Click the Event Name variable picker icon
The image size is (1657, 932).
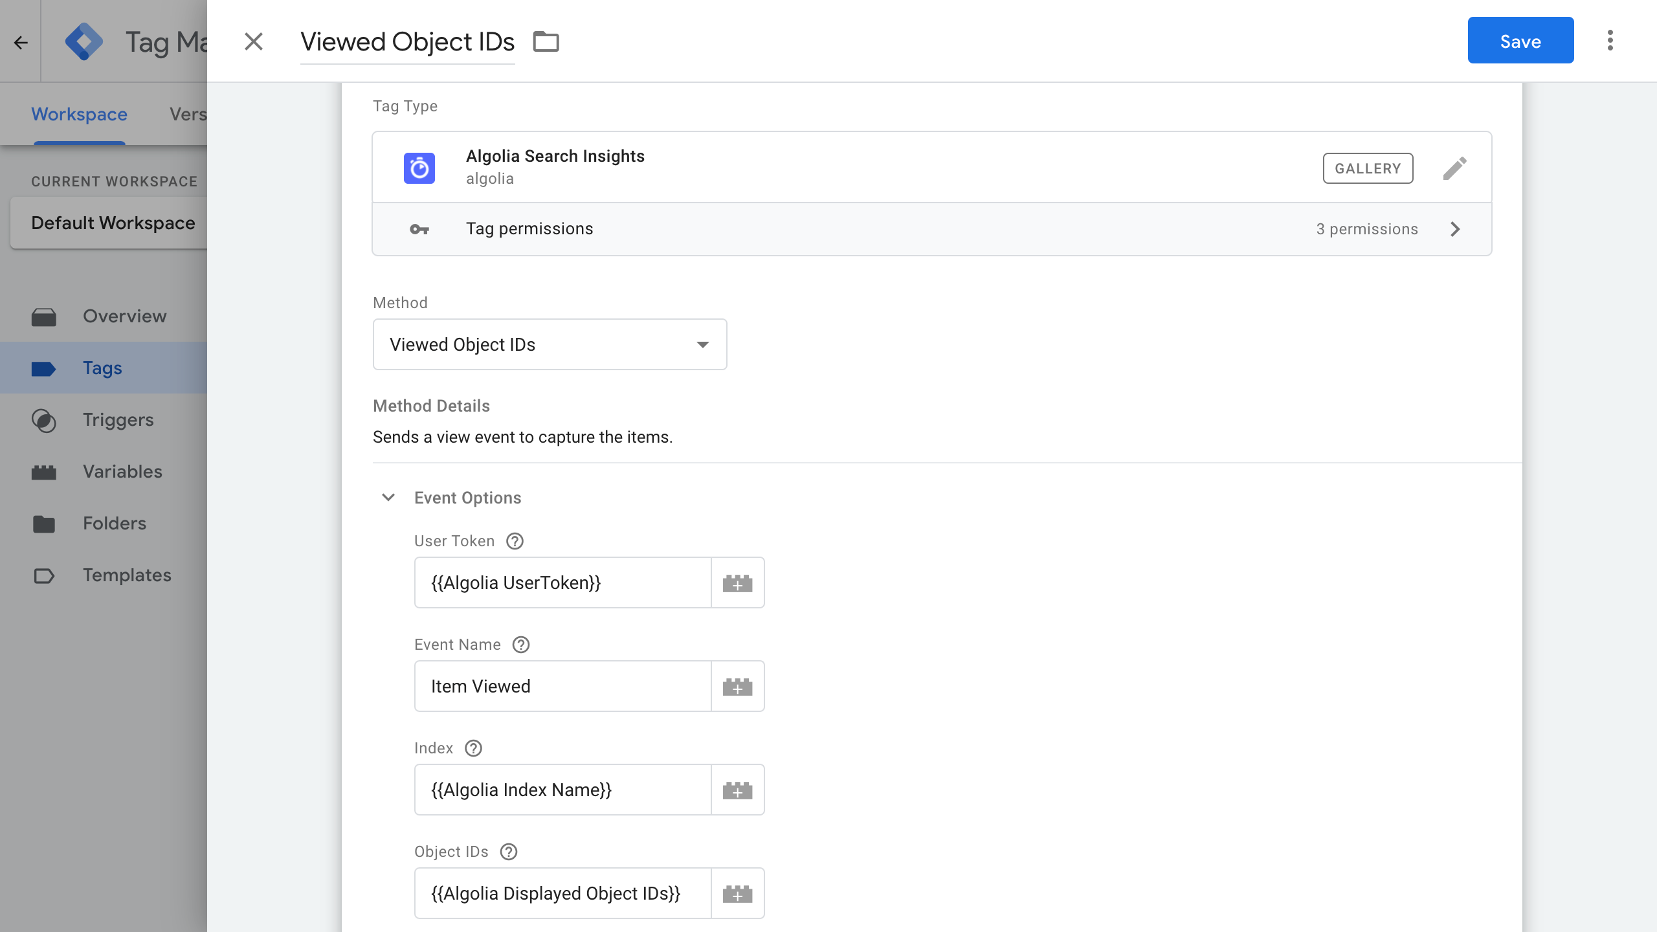[x=737, y=685]
